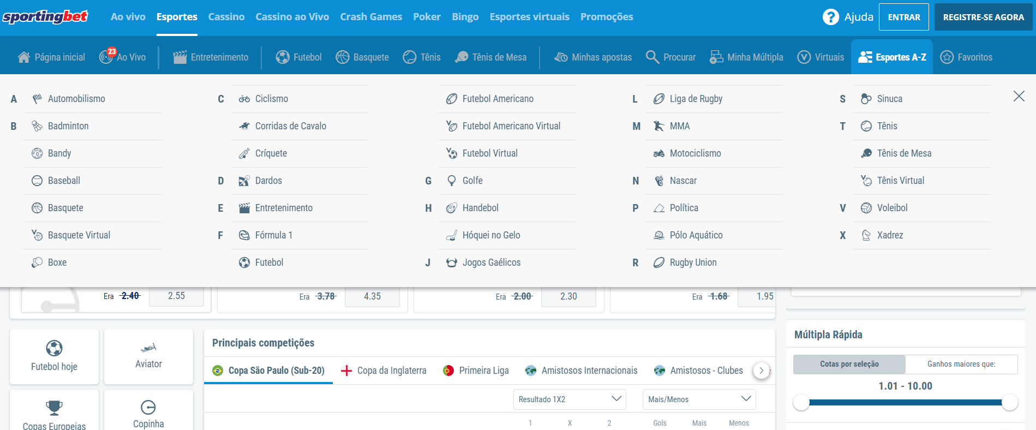The height and width of the screenshot is (430, 1036).
Task: Select the 2.30 boosted odds button
Action: 568,296
